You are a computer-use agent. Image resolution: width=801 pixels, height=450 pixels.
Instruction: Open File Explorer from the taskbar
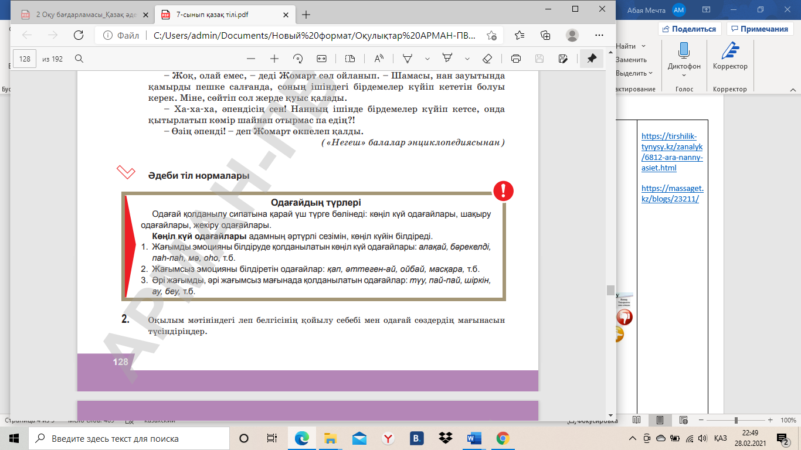pos(331,438)
